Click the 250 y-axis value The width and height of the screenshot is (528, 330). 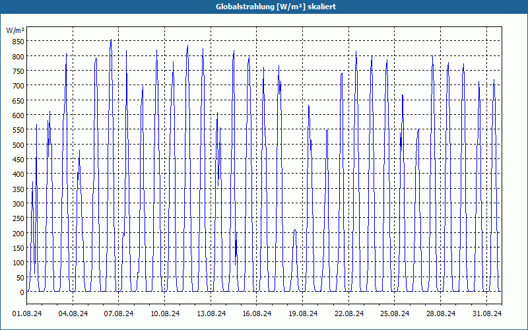point(18,219)
